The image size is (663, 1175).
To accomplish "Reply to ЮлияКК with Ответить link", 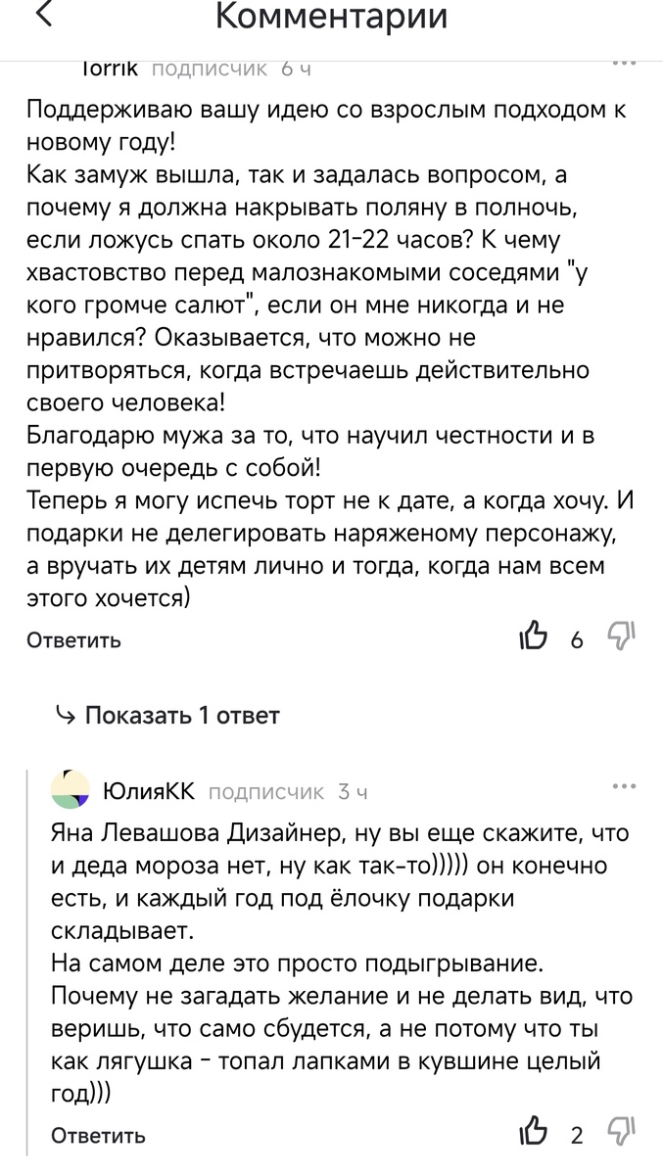I will [x=96, y=1135].
